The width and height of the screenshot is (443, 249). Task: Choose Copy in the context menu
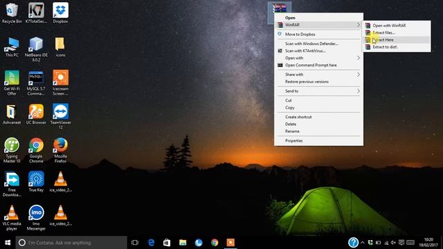[318, 108]
